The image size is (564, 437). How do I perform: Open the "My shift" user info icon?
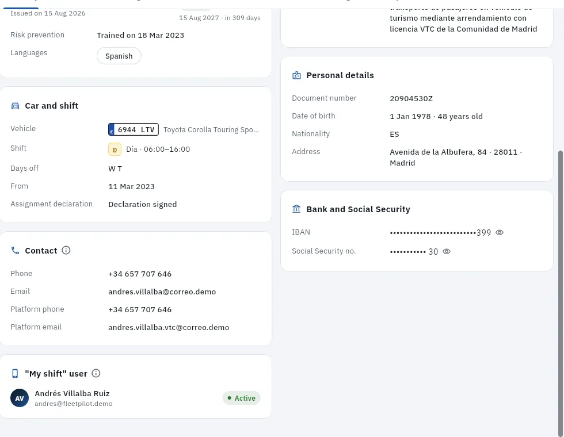(96, 373)
